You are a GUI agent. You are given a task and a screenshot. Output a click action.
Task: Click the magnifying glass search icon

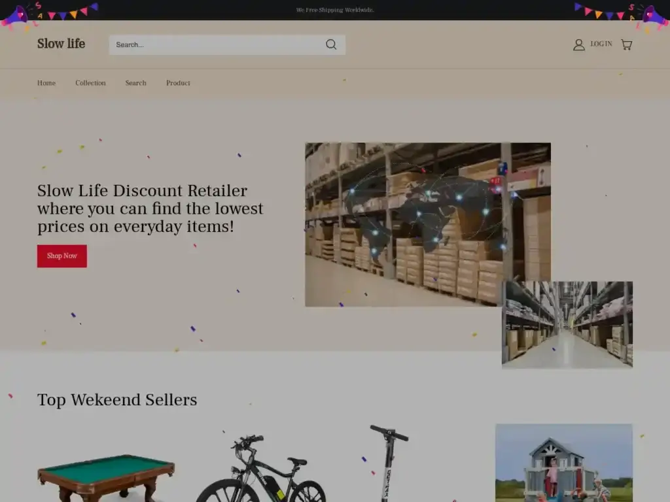(x=331, y=44)
